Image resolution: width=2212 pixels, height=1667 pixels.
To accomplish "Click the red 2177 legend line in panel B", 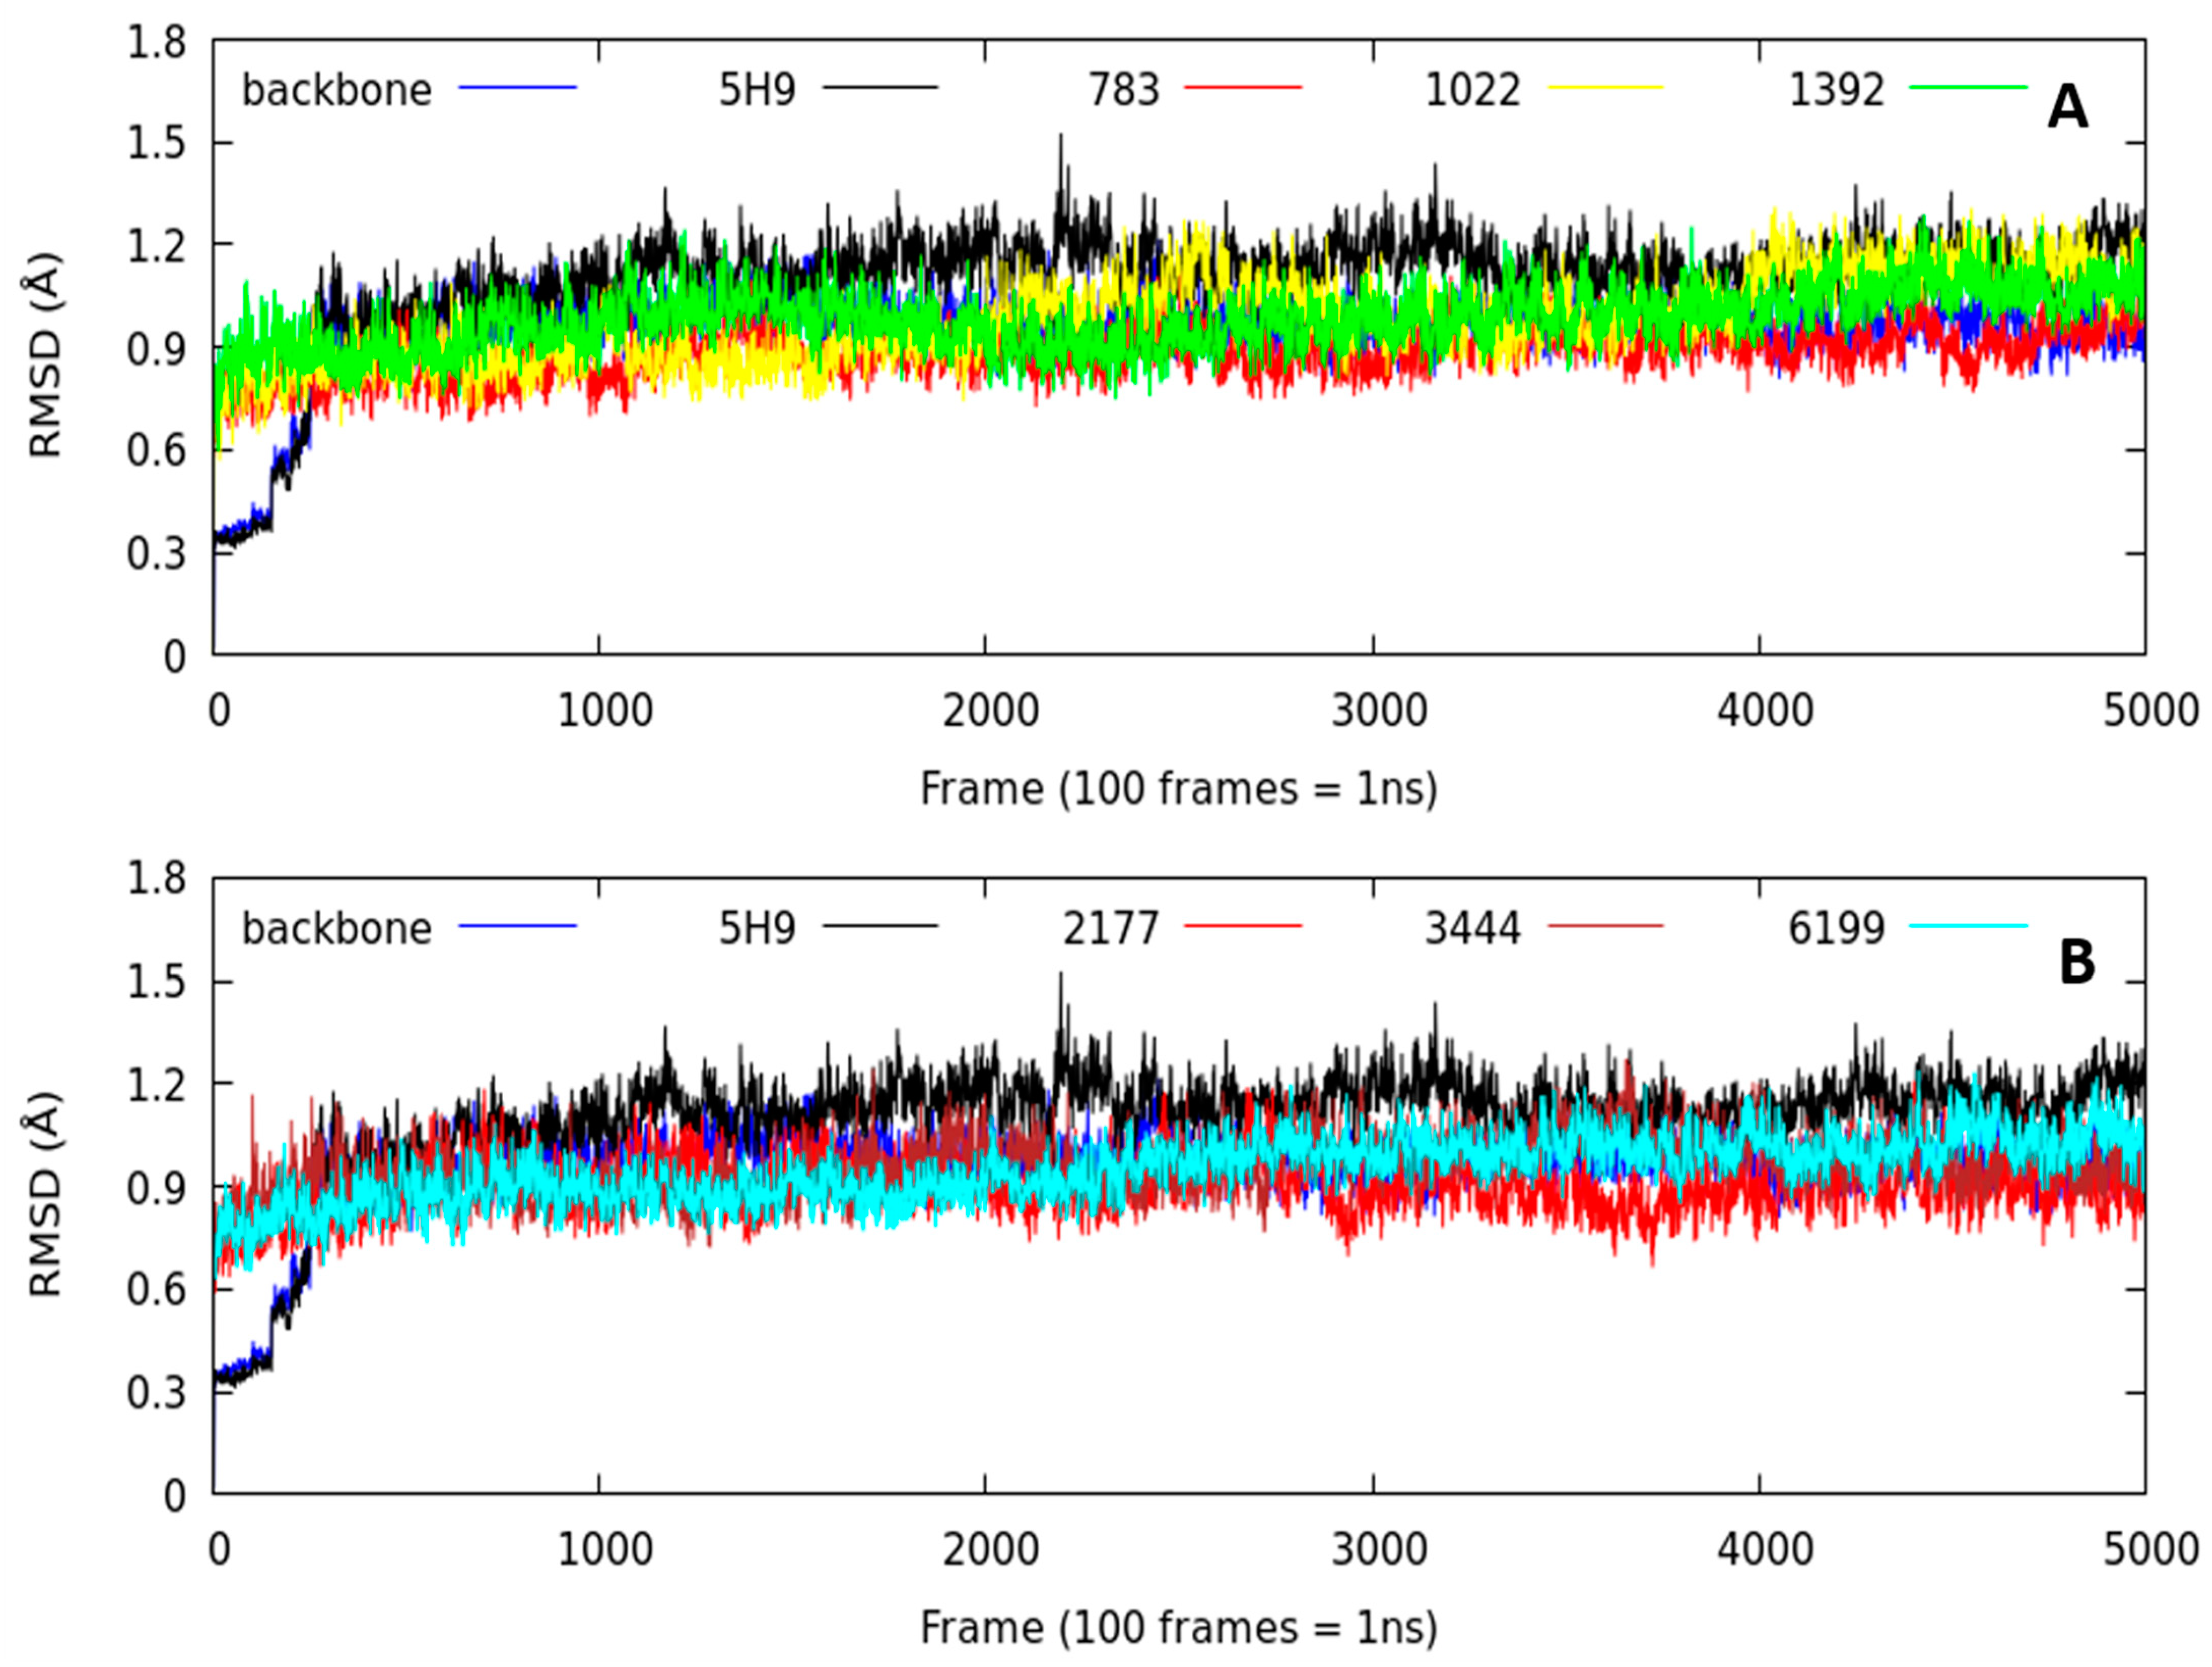I will [1243, 926].
